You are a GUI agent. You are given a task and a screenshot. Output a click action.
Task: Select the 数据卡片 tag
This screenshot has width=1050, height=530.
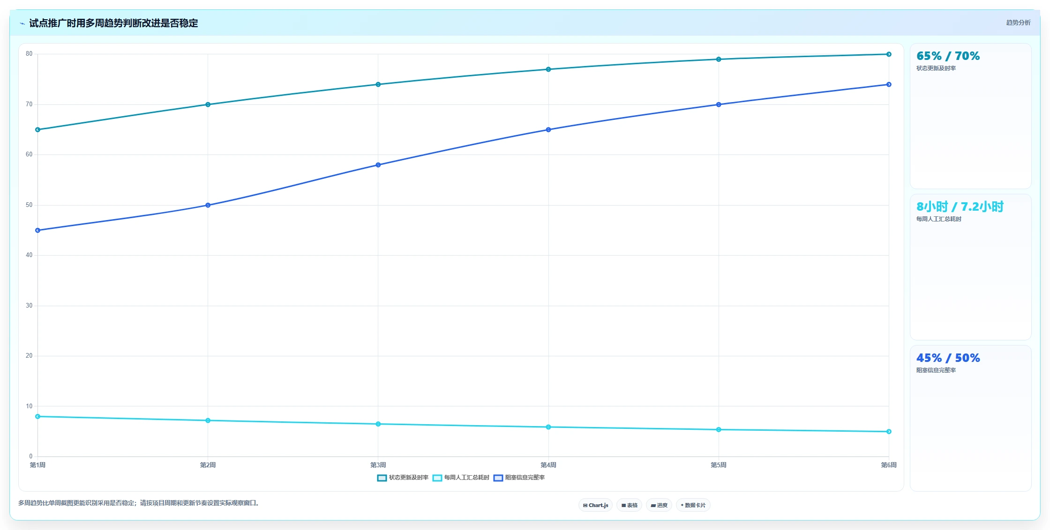tap(693, 505)
